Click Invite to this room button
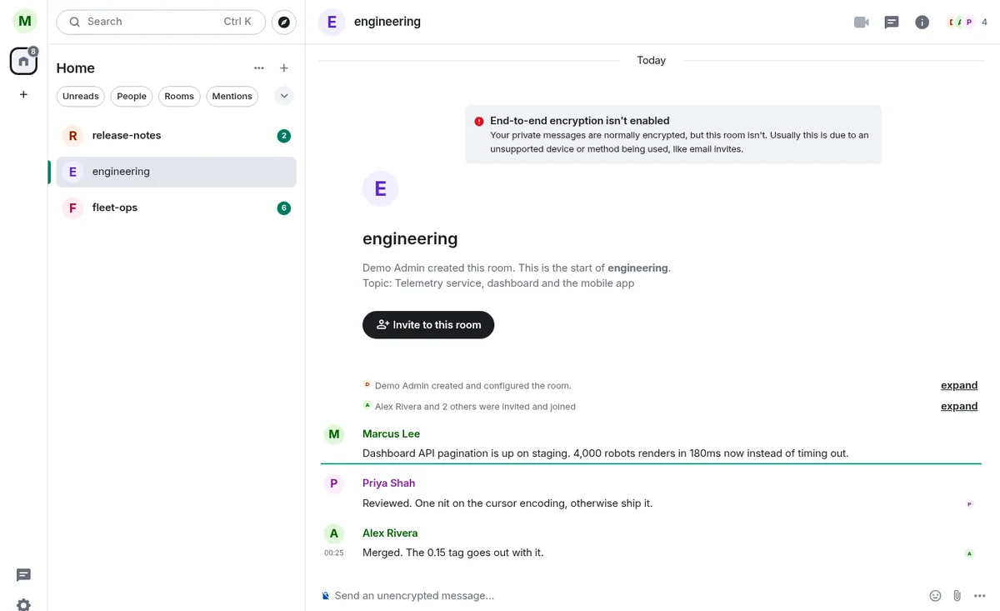This screenshot has height=611, width=1000. coord(428,325)
